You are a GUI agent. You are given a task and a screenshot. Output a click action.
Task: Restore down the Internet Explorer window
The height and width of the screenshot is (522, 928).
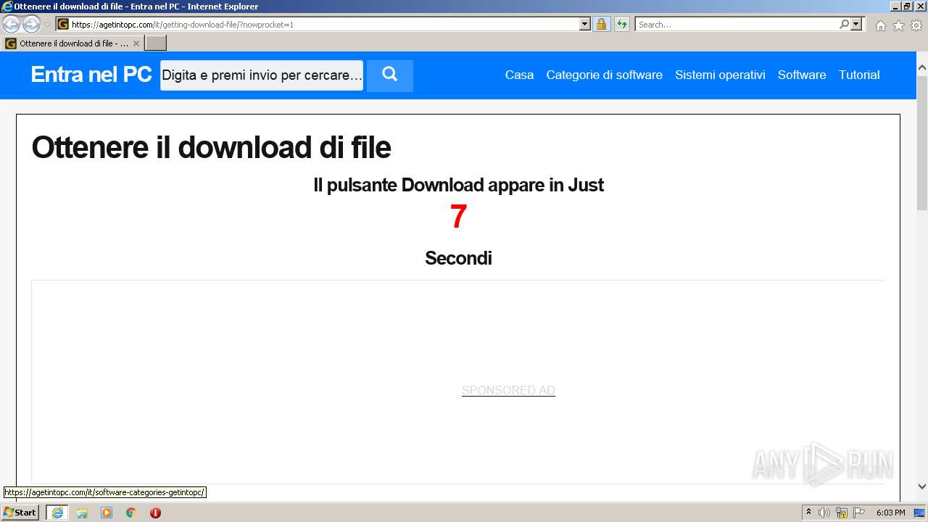tap(907, 7)
